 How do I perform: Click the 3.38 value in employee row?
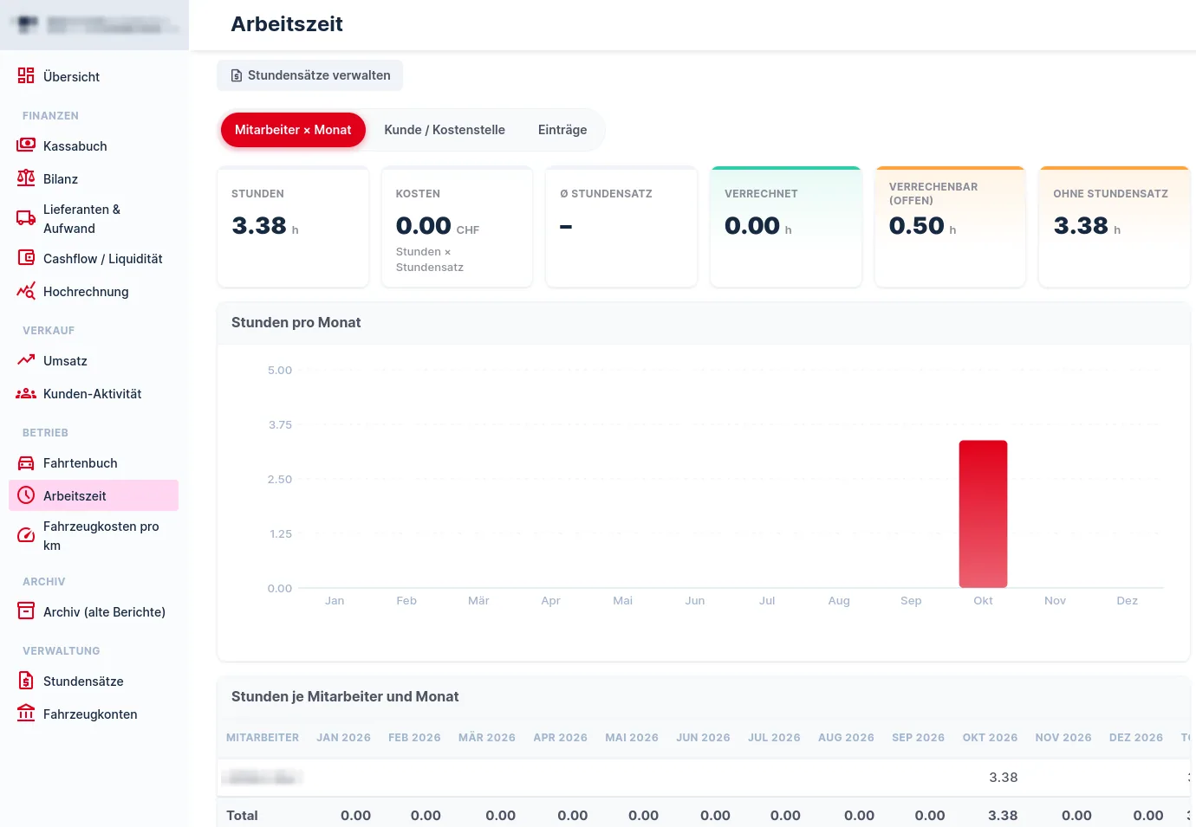(x=1003, y=778)
